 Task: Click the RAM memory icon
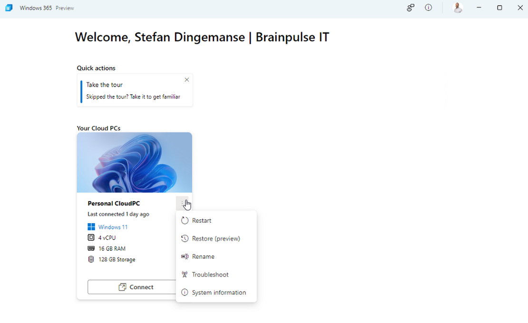(91, 249)
